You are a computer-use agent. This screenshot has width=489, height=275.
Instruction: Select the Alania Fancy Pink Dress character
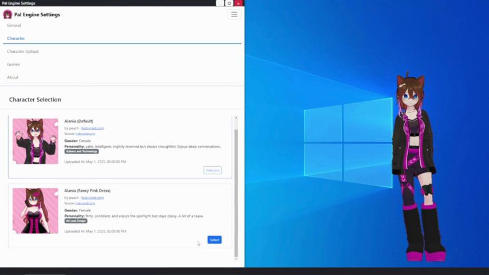tap(214, 240)
